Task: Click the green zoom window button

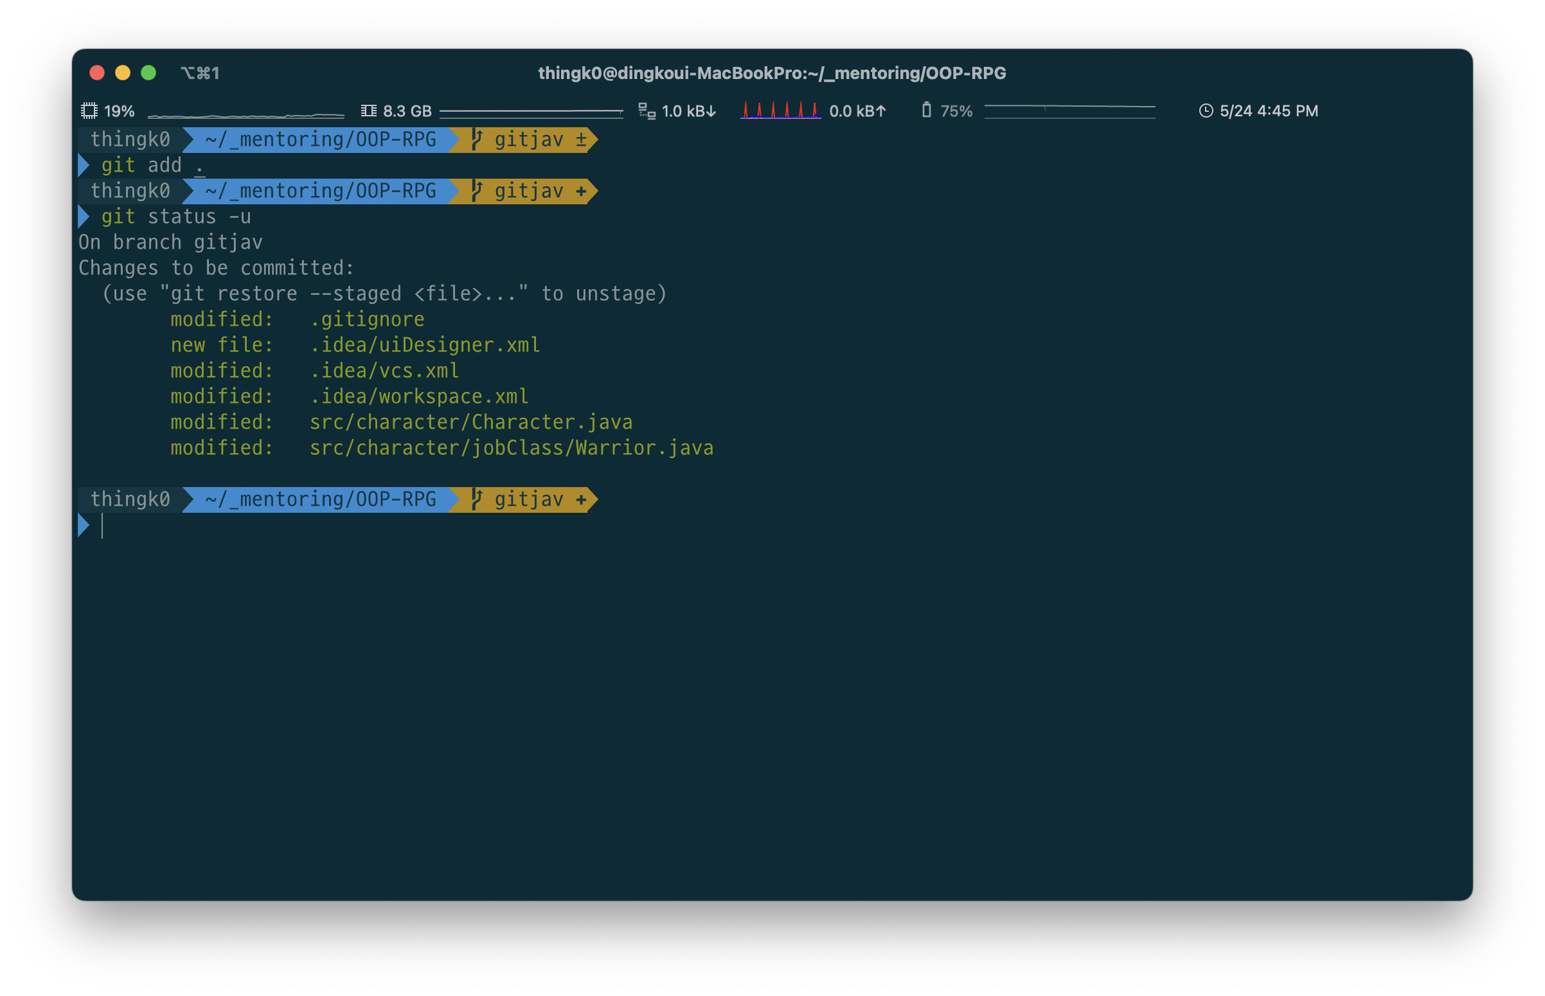Action: point(148,73)
